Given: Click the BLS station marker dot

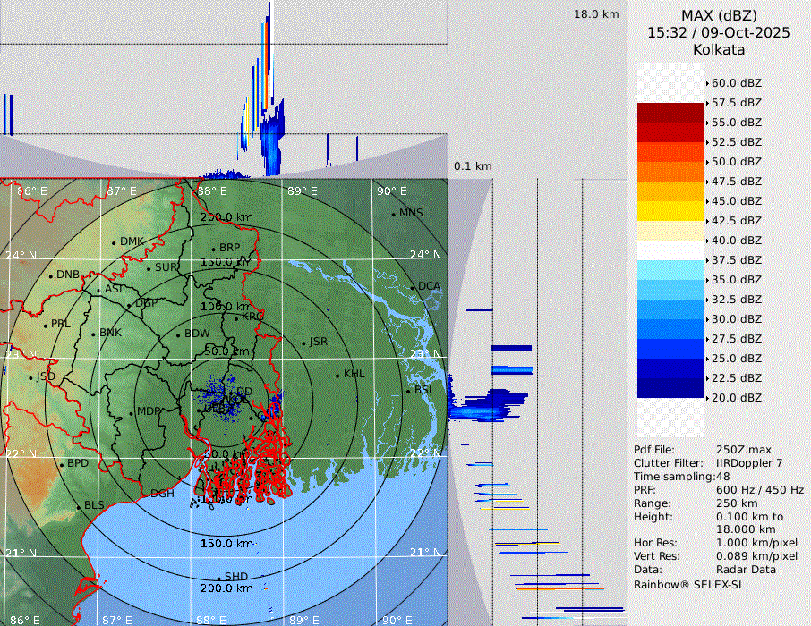Looking at the screenshot, I should pos(78,507).
